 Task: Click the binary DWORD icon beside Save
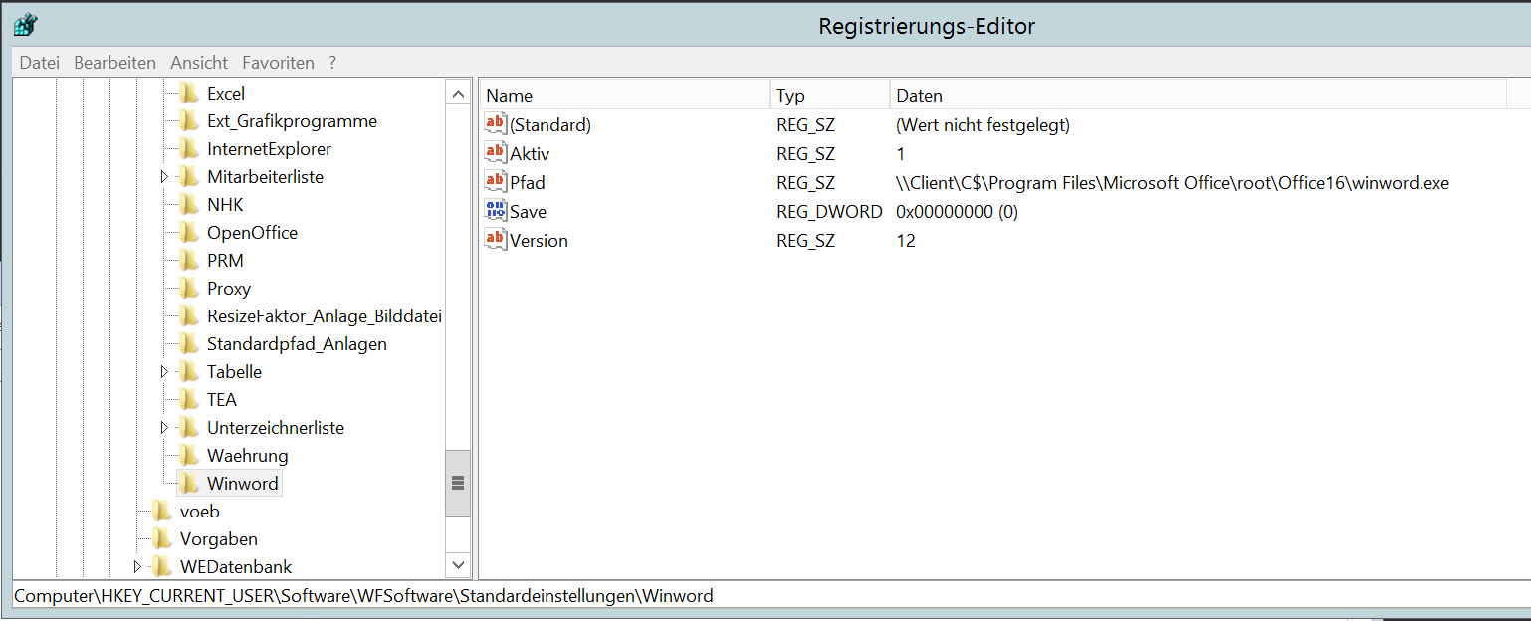(495, 211)
